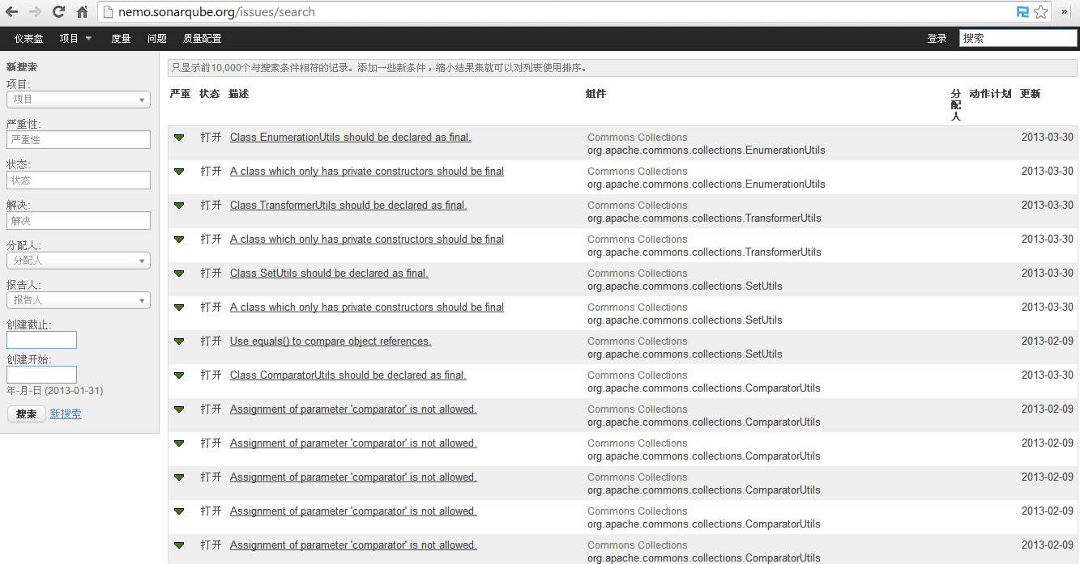Screen dimensions: 1080x564
Task: Click the 分配人 column header
Action: coord(956,105)
